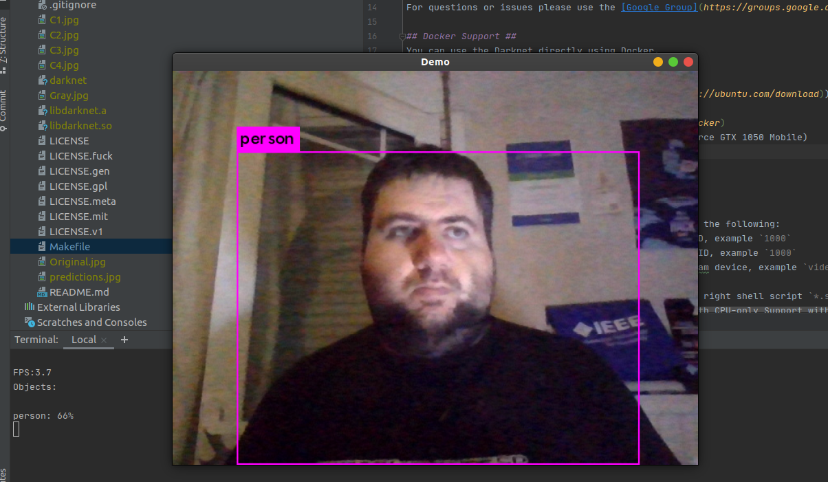This screenshot has height=482, width=828.
Task: Open the Google Group link in editor
Action: 660,8
